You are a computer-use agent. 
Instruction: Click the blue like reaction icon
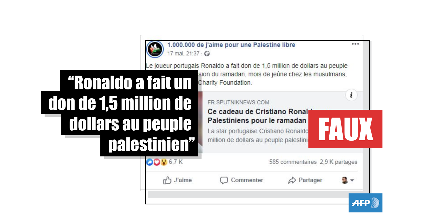click(150, 162)
